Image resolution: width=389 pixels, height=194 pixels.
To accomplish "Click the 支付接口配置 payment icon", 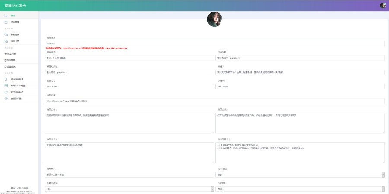I will tap(6, 92).
